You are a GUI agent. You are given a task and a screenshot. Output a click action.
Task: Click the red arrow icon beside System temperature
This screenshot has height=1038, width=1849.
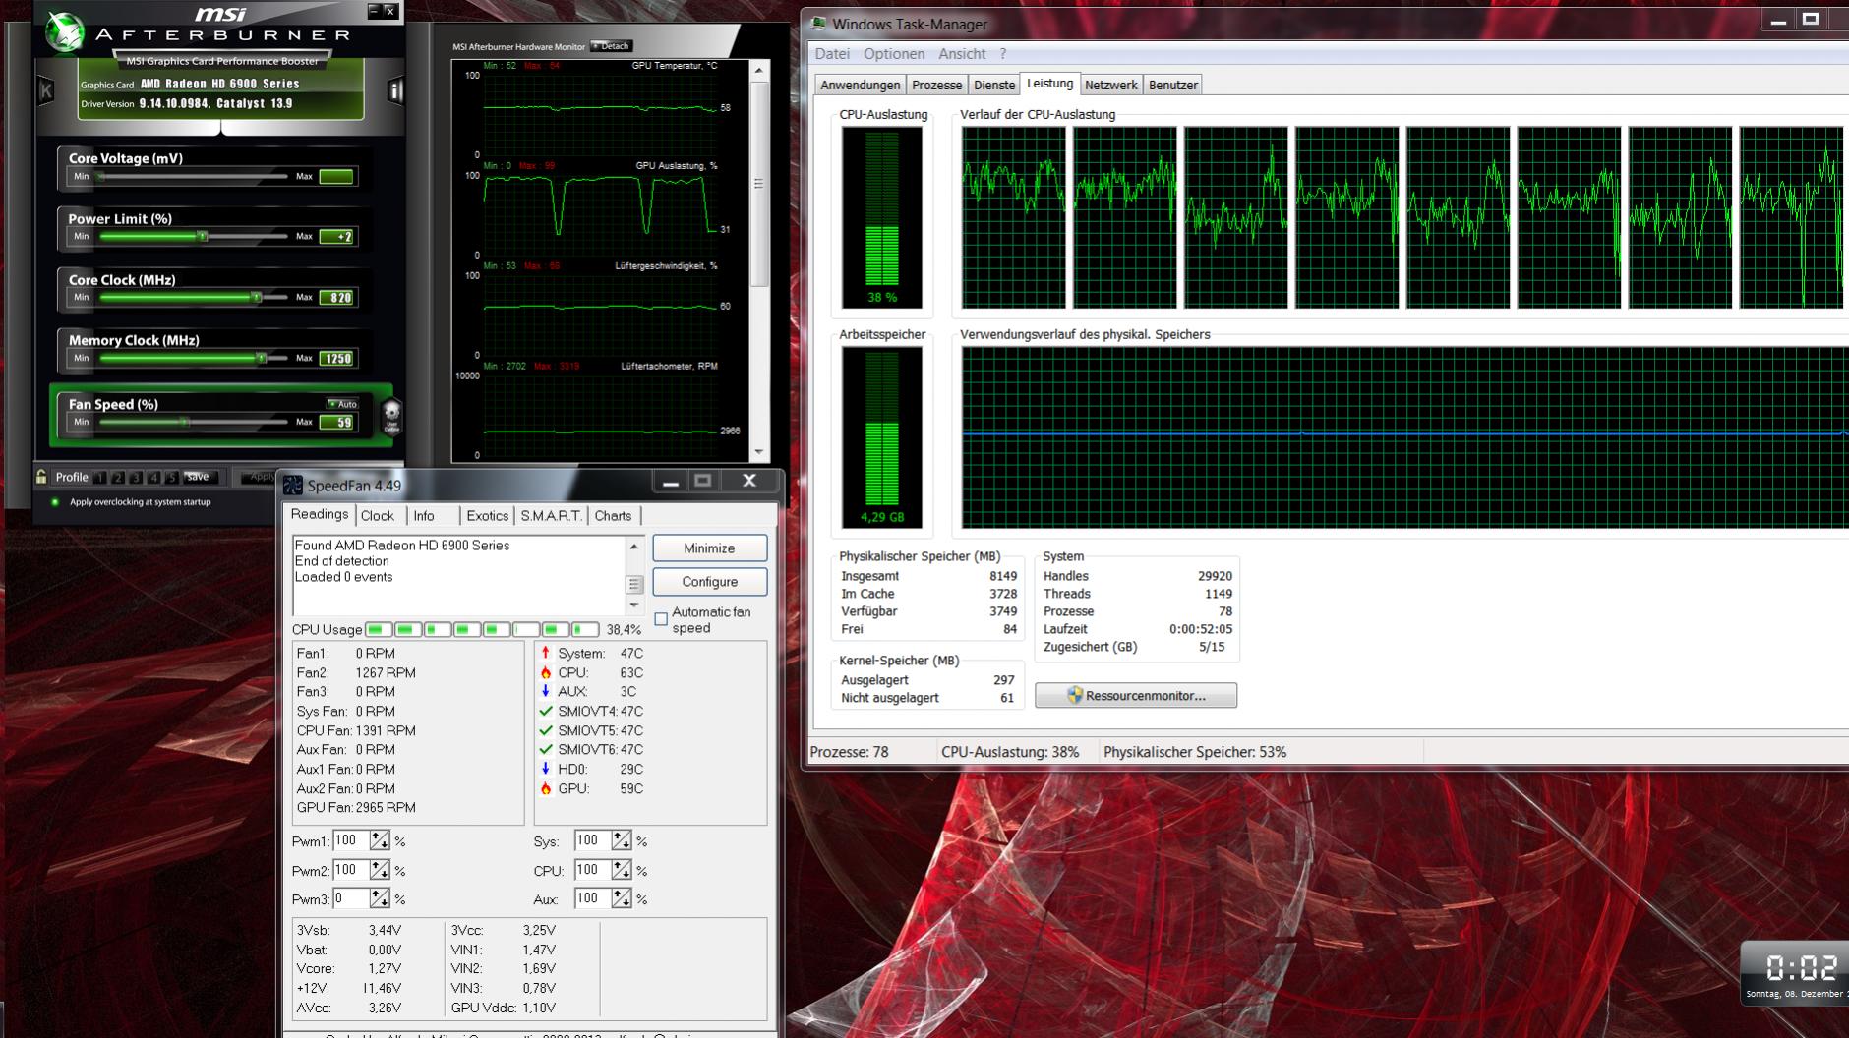click(546, 653)
